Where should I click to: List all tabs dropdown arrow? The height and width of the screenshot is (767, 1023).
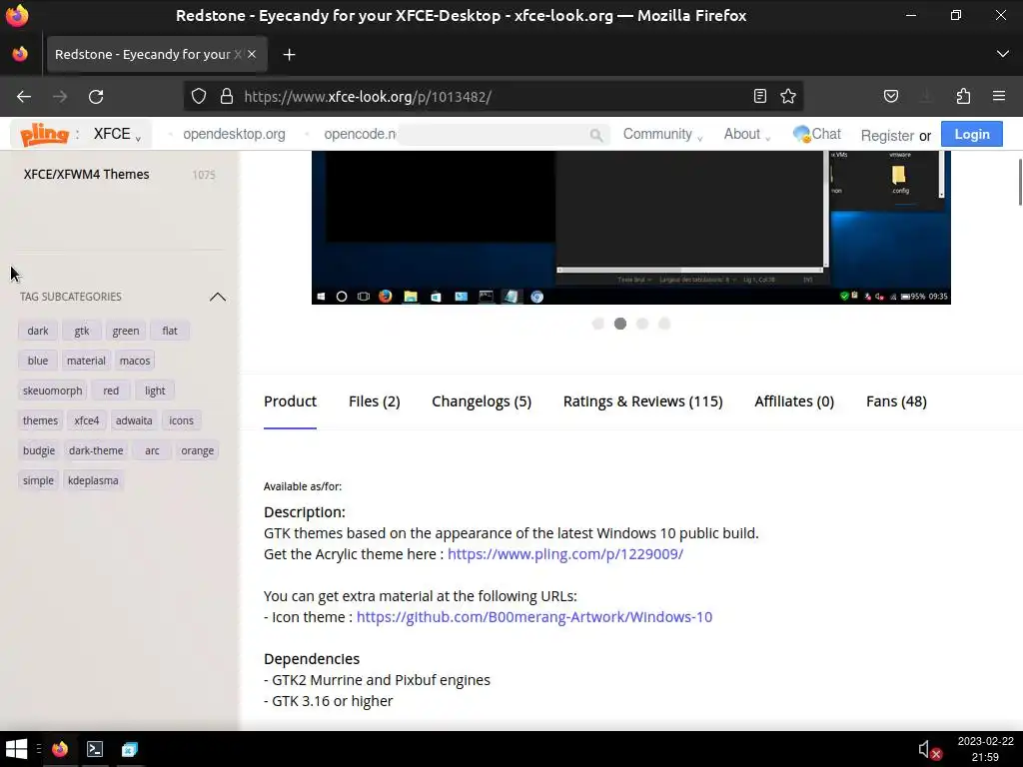tap(1003, 54)
